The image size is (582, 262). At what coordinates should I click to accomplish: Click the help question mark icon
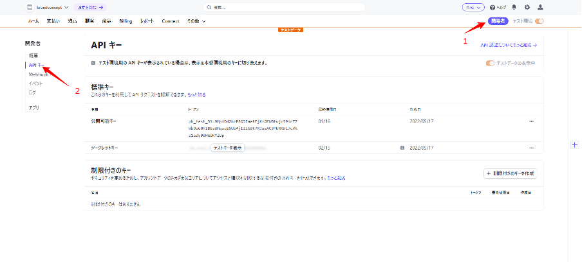tap(493, 8)
